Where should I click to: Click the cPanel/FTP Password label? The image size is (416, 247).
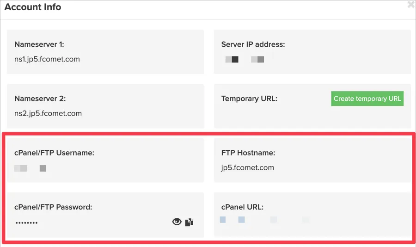54,207
